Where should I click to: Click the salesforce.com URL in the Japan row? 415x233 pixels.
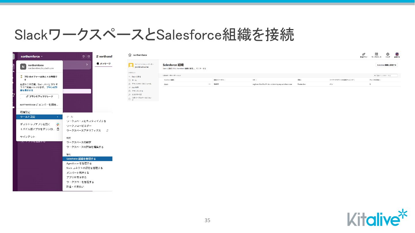(272, 84)
